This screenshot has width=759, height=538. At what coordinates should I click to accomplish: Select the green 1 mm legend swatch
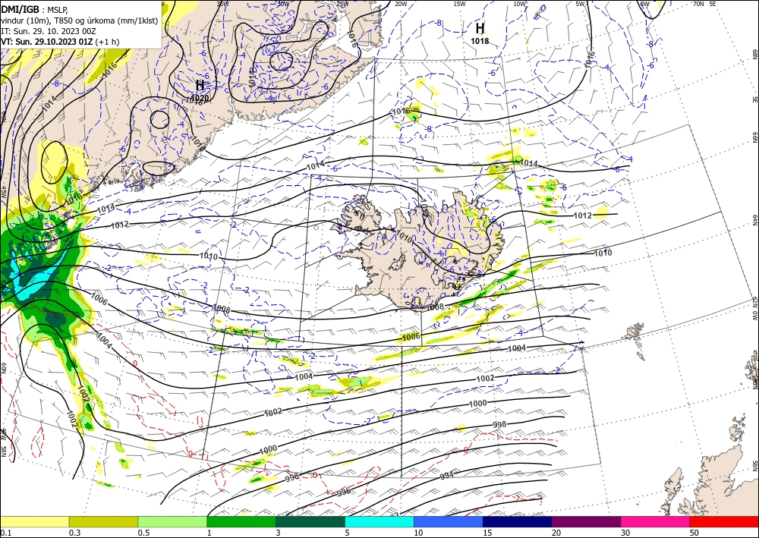coord(241,521)
